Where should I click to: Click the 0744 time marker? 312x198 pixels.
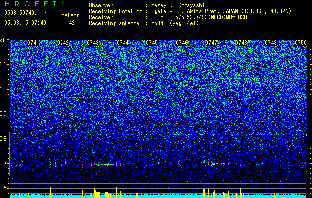(123, 43)
